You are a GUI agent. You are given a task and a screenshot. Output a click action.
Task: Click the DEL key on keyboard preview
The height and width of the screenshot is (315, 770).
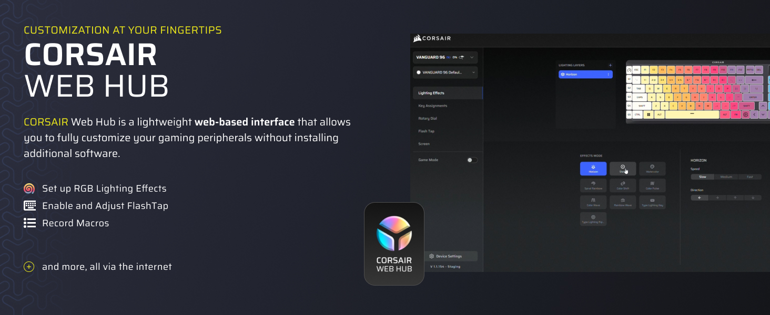759,70
